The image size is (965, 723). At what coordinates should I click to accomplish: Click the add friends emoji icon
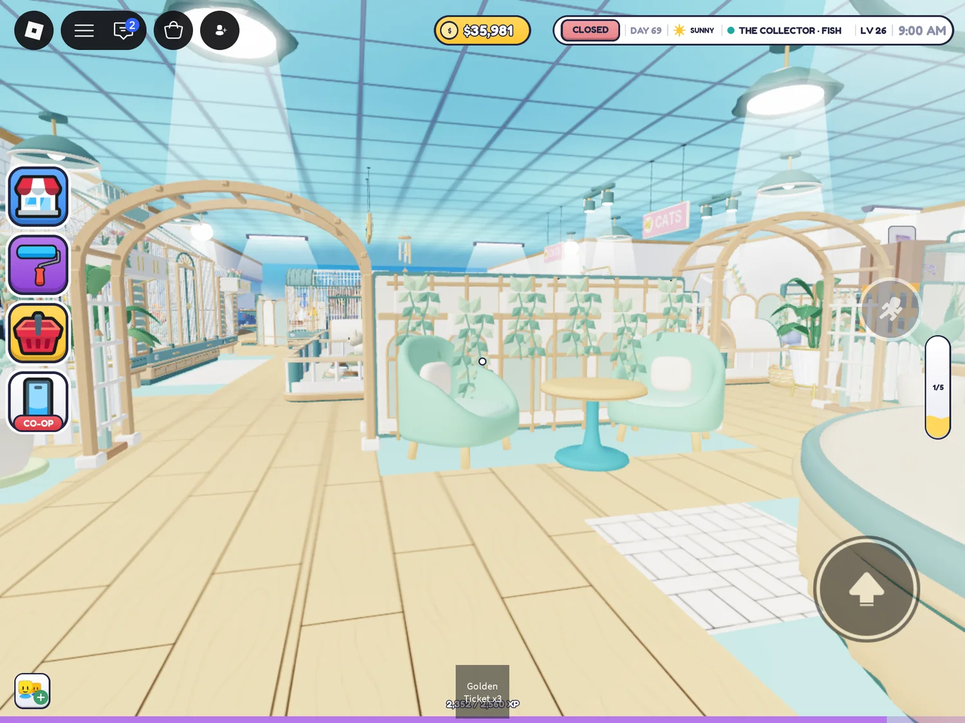click(32, 691)
